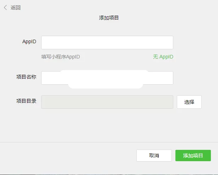
Task: Focus the 项目名称 input field
Action: point(107,78)
